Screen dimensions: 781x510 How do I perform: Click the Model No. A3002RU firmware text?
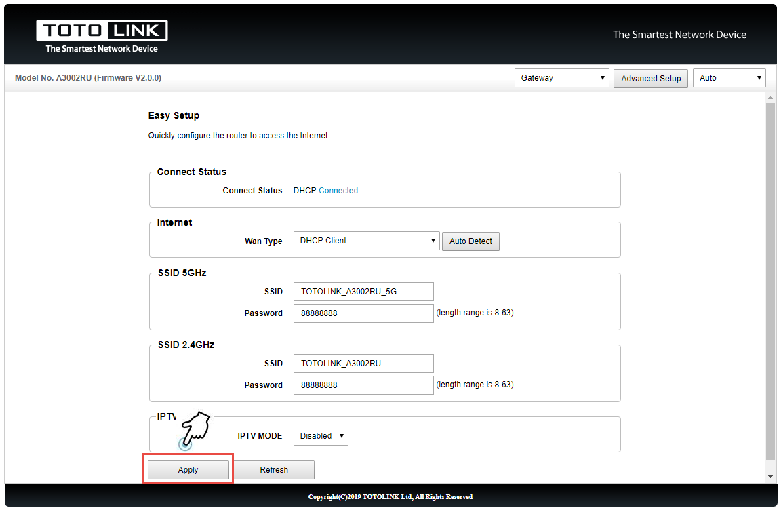[88, 78]
